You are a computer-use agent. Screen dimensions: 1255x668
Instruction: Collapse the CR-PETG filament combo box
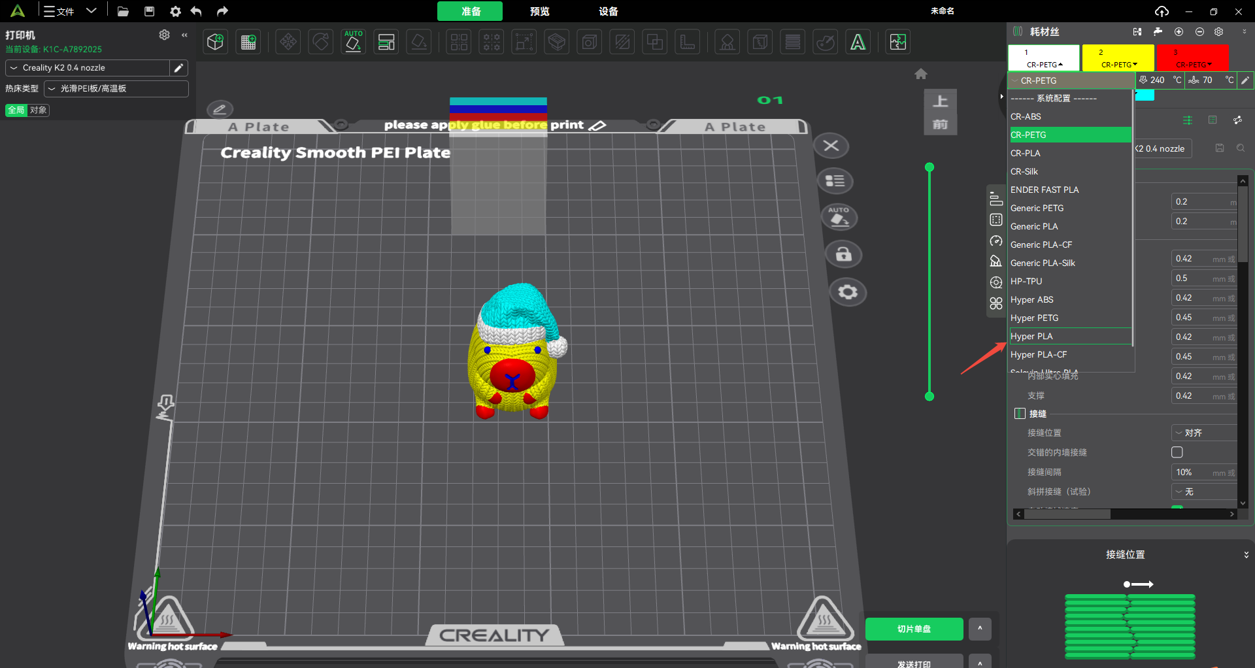1071,80
